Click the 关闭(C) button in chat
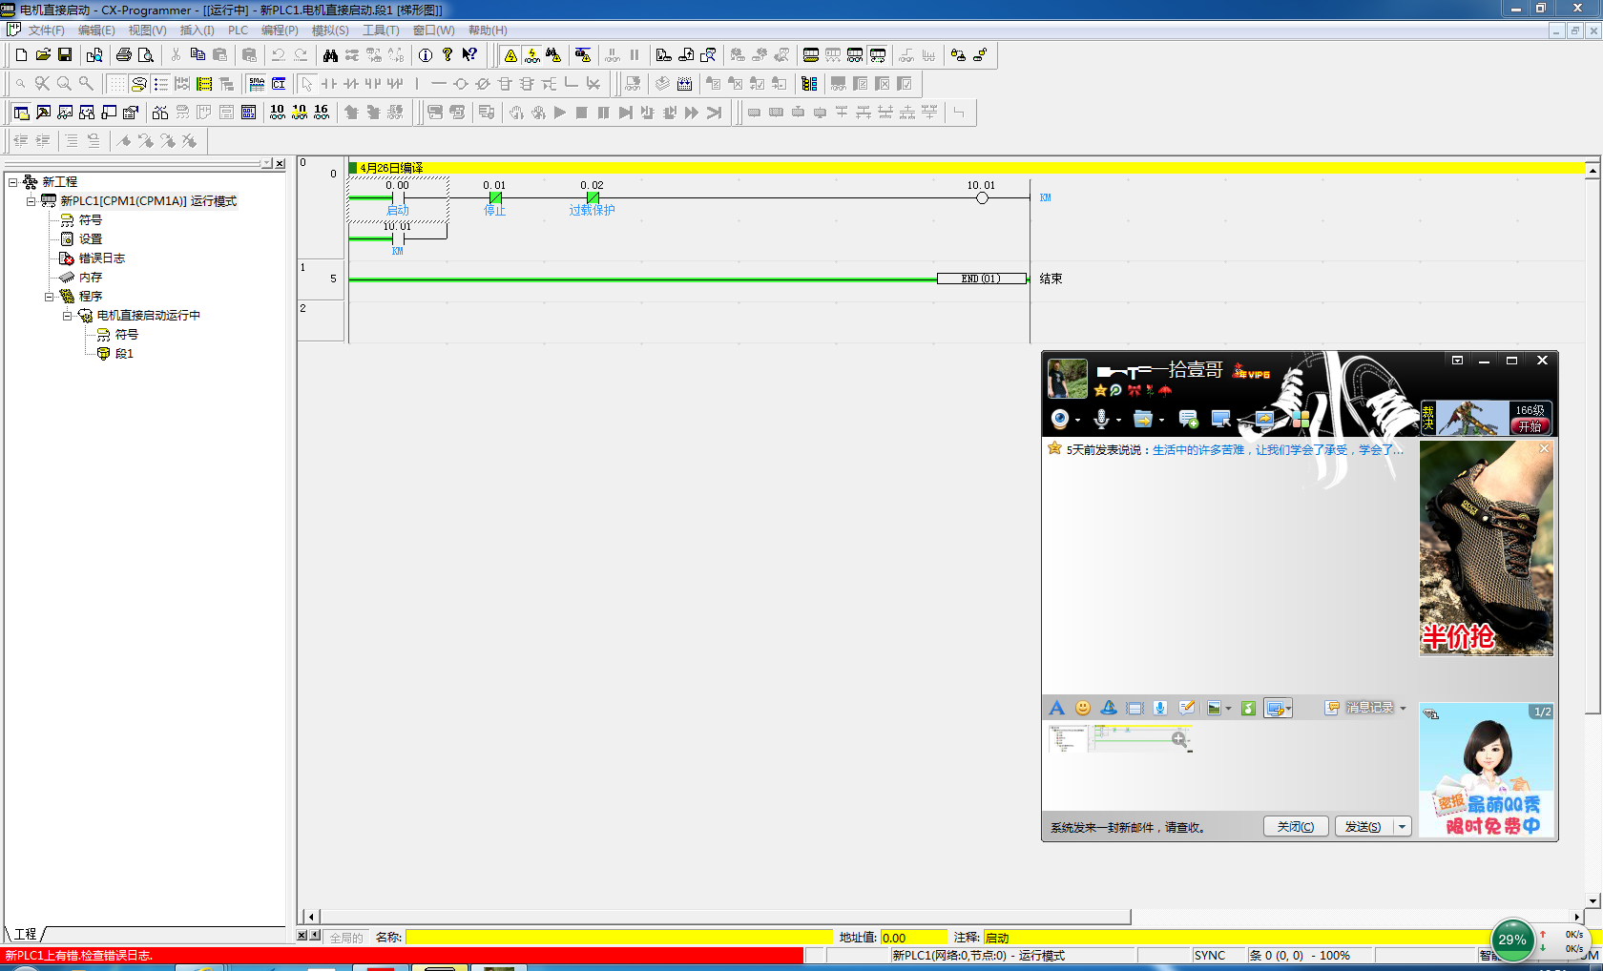This screenshot has width=1603, height=971. 1295,827
